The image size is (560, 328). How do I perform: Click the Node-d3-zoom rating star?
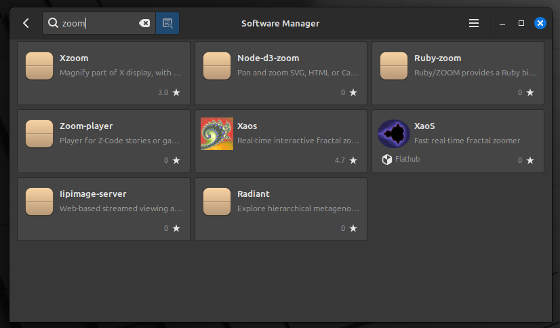click(353, 92)
